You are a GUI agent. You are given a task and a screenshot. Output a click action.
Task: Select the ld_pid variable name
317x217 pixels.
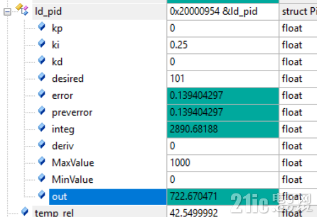[x=48, y=12]
